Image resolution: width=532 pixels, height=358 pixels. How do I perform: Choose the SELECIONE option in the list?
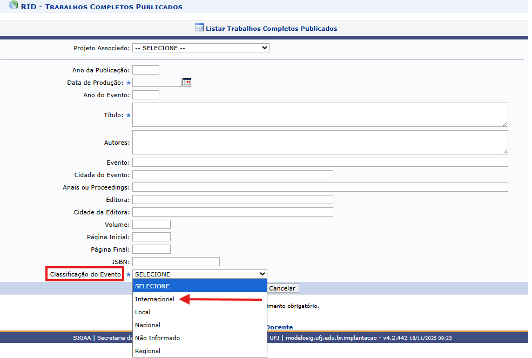tap(199, 286)
